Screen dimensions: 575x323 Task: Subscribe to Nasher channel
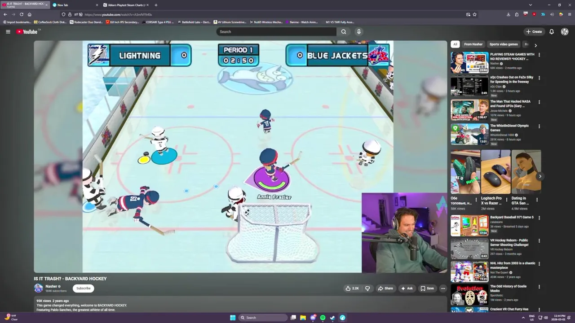pos(83,288)
